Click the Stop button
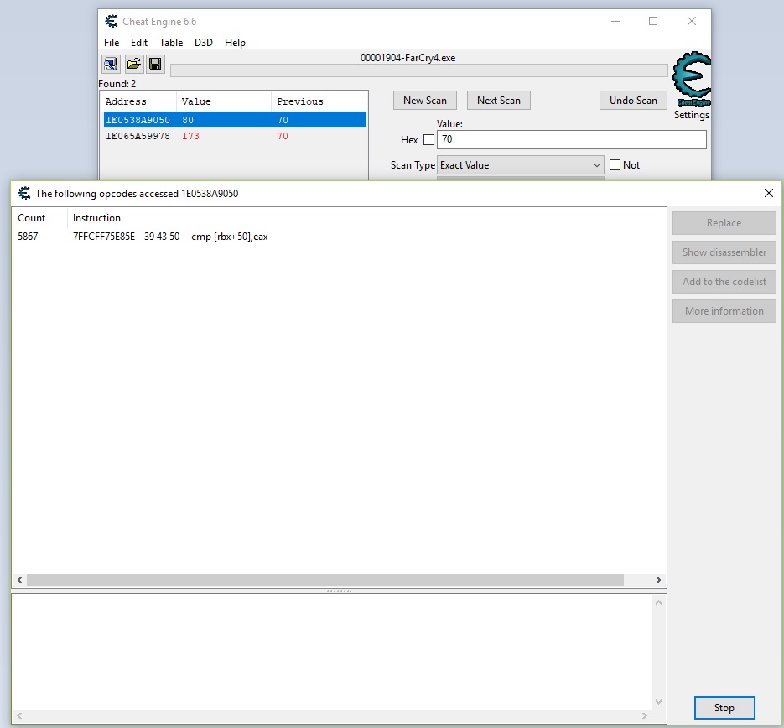Screen dimensions: 784x728 pyautogui.click(x=724, y=708)
